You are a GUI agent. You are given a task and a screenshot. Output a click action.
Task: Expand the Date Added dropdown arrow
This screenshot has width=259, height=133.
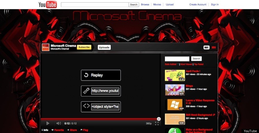pos(178,64)
